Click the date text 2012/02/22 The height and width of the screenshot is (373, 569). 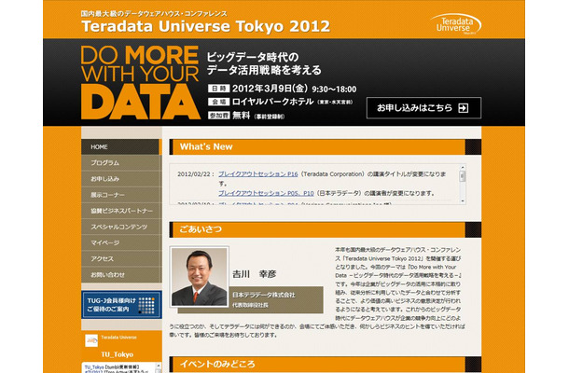pos(194,174)
